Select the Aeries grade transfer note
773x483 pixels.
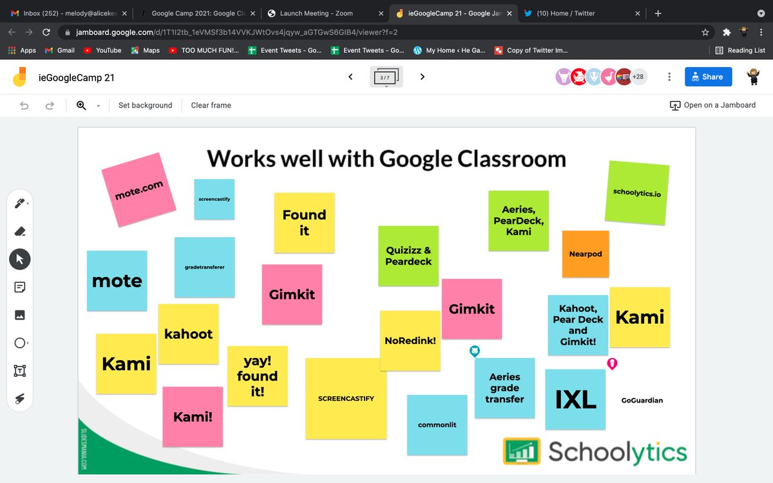tap(504, 388)
